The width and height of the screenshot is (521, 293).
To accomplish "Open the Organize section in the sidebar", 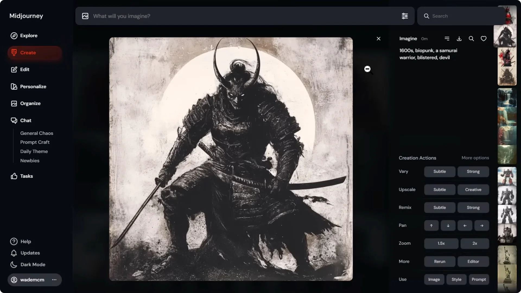I will [30, 103].
